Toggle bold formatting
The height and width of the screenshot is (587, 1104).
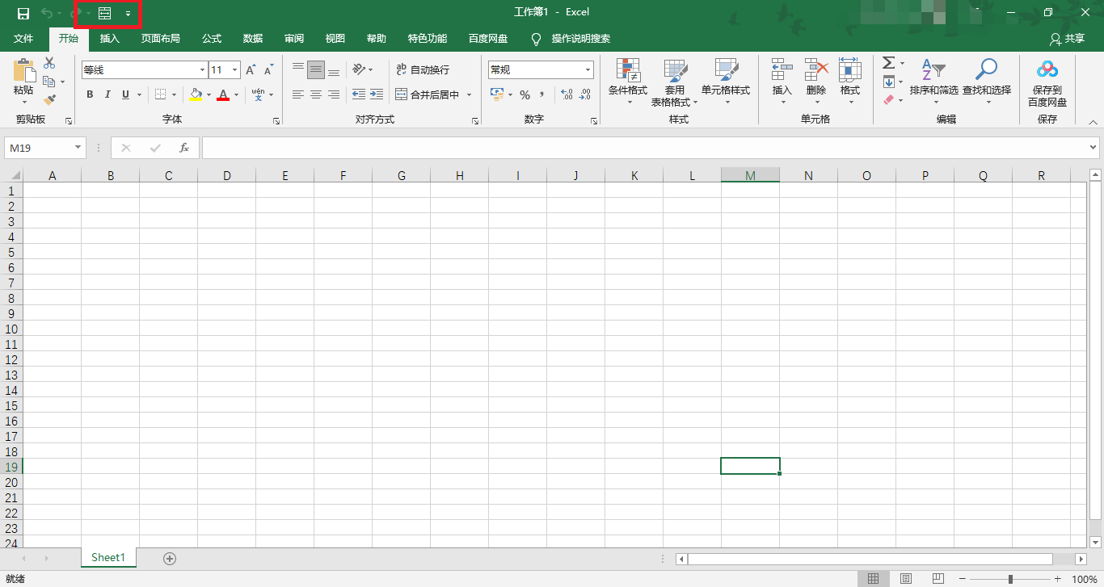click(x=90, y=94)
